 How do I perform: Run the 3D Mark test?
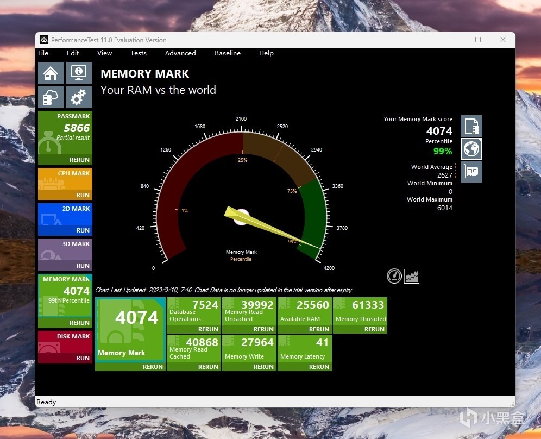pyautogui.click(x=83, y=266)
